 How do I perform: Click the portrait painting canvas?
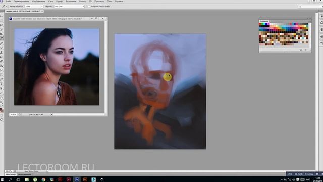tap(160, 91)
